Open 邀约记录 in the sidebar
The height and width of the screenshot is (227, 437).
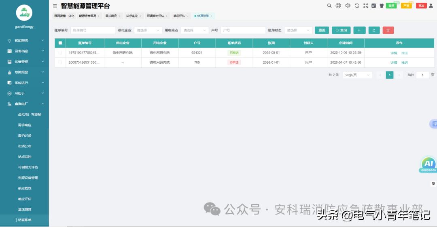tap(25, 135)
